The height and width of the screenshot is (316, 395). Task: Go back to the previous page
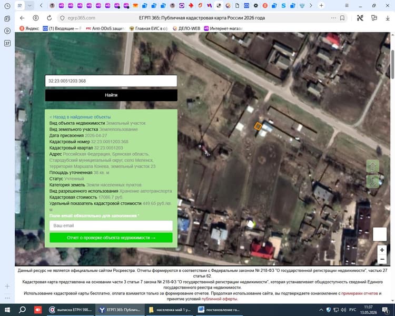(x=22, y=18)
